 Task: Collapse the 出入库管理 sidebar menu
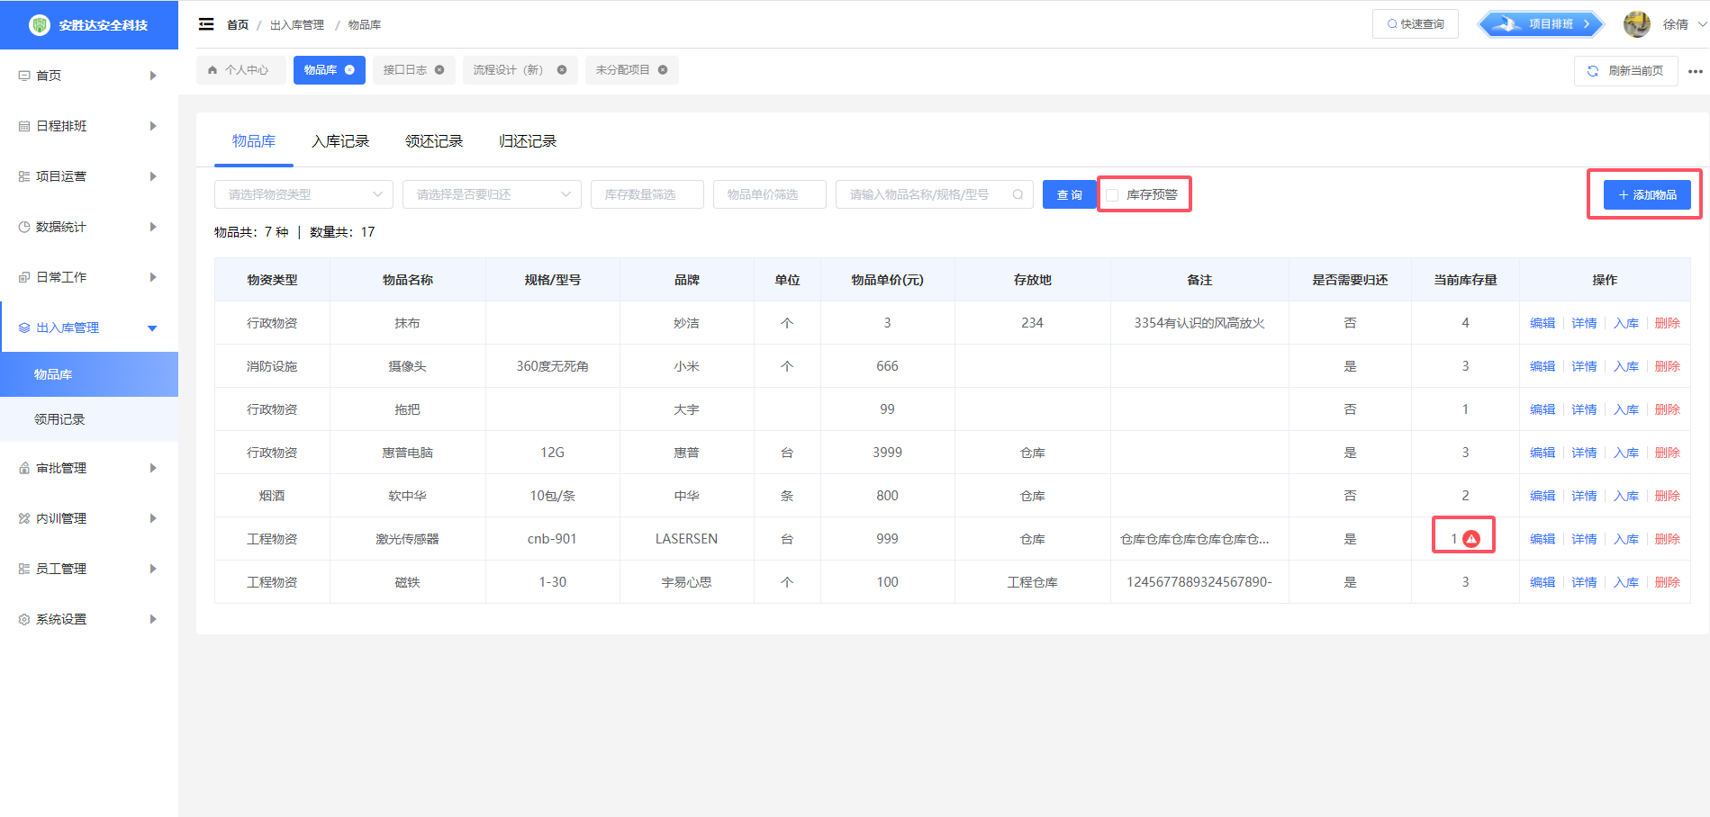point(88,328)
